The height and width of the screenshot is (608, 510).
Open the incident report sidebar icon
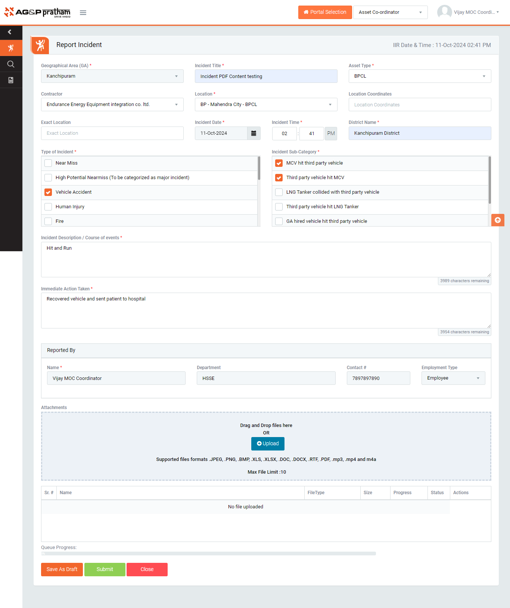click(11, 48)
